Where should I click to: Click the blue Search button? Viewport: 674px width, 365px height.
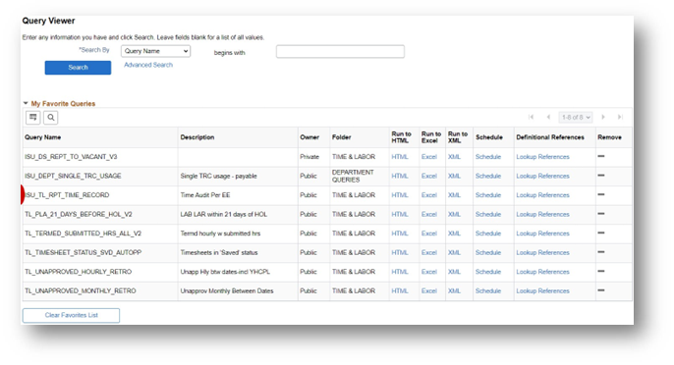(x=78, y=68)
